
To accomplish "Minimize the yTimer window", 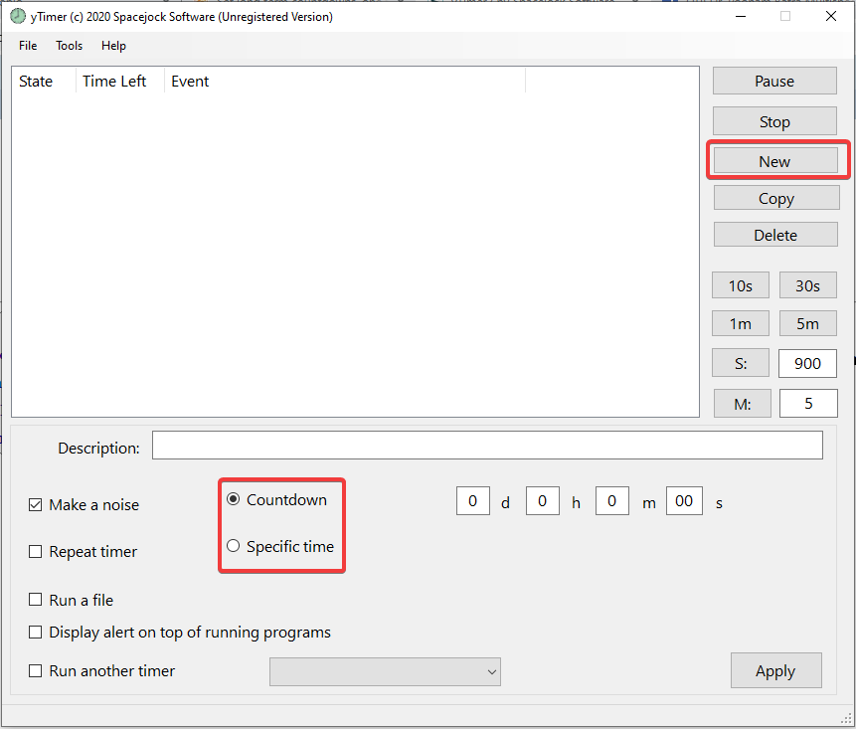I will point(741,16).
